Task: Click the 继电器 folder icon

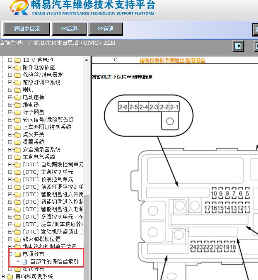Action: click(17, 105)
